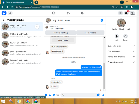This screenshot has height=104, width=139.
Task: Click the back arrow beside Marketplace
Action: coord(4,20)
